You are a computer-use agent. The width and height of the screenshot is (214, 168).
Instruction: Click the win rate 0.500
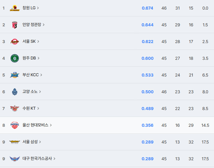(147, 92)
